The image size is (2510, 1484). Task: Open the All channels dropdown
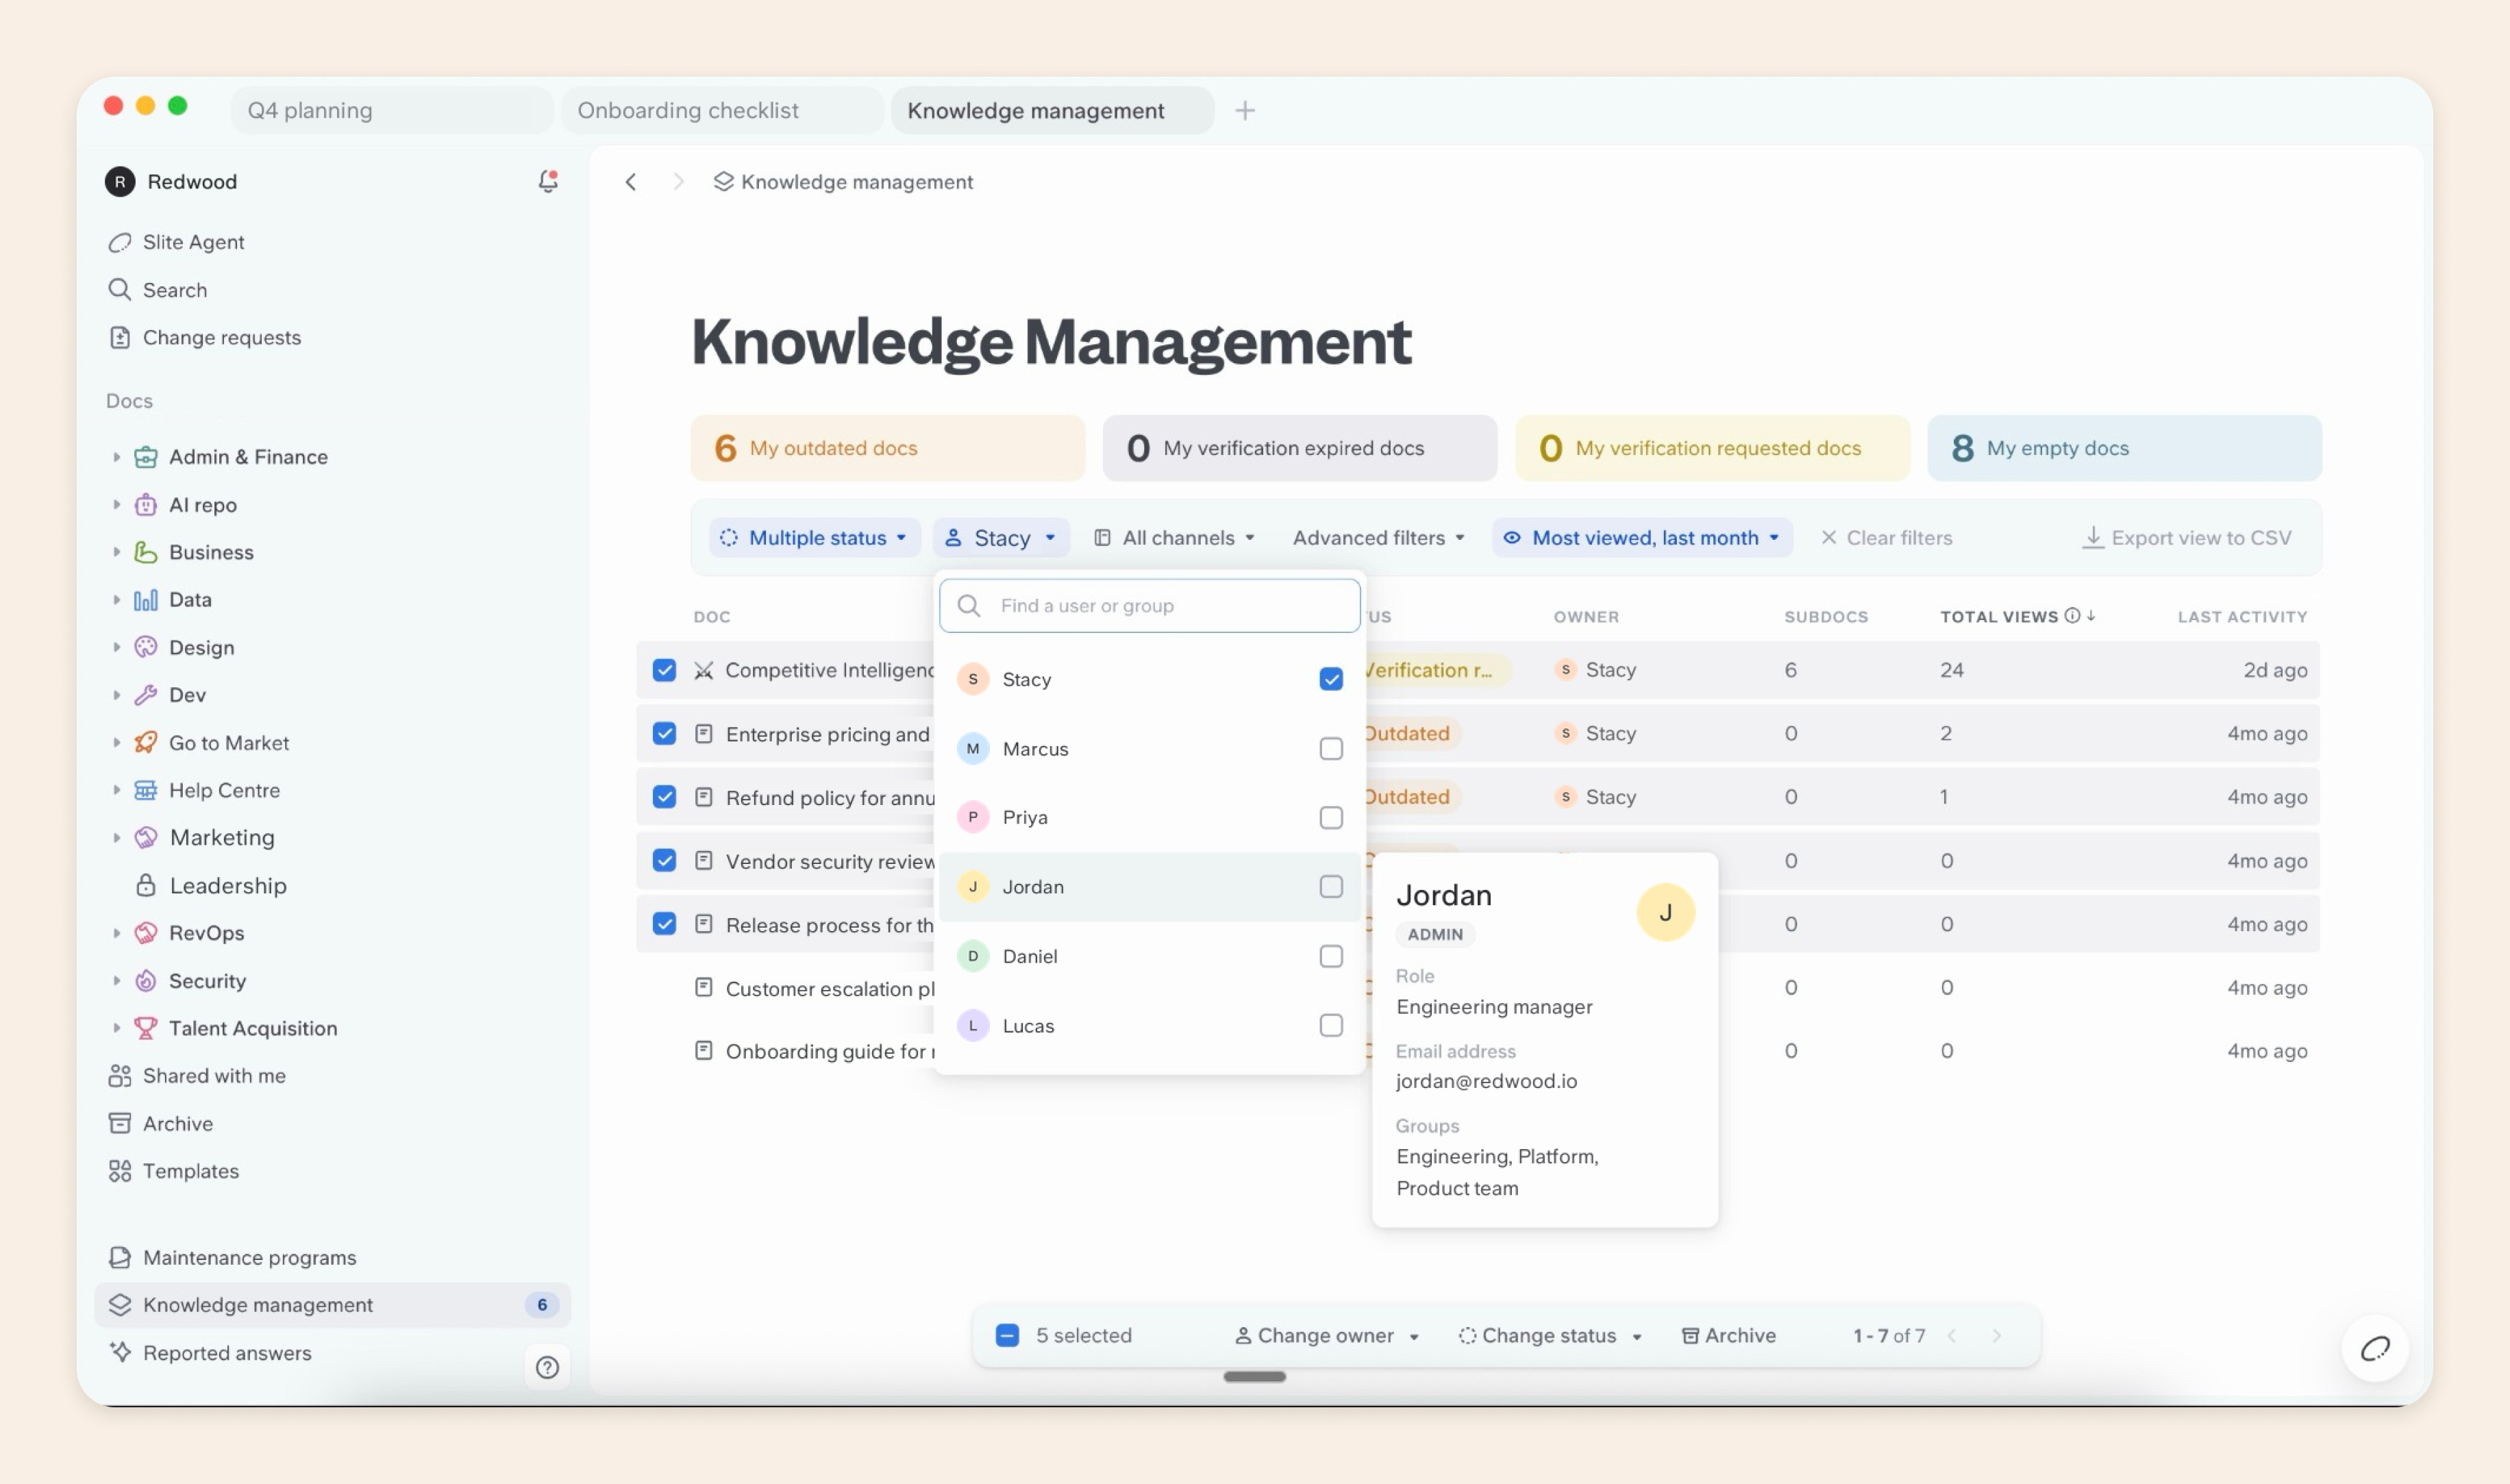[x=1173, y=538]
